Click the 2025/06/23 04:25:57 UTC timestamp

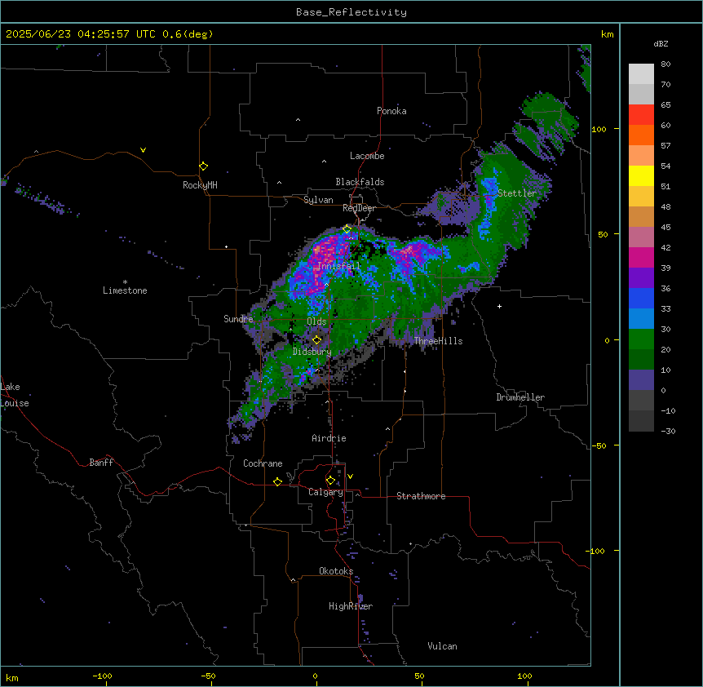(109, 34)
